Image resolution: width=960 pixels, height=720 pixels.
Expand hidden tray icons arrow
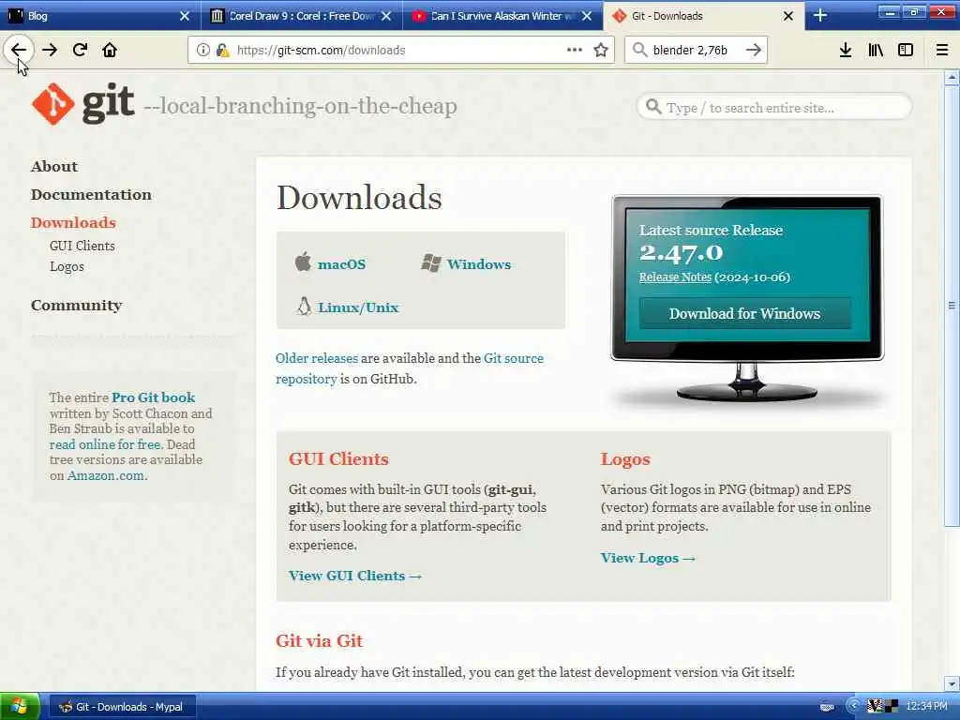coord(853,706)
